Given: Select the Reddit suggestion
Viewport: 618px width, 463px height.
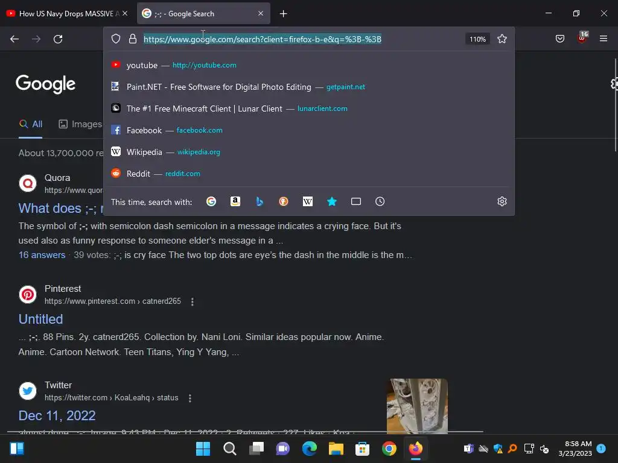Looking at the screenshot, I should (x=309, y=173).
